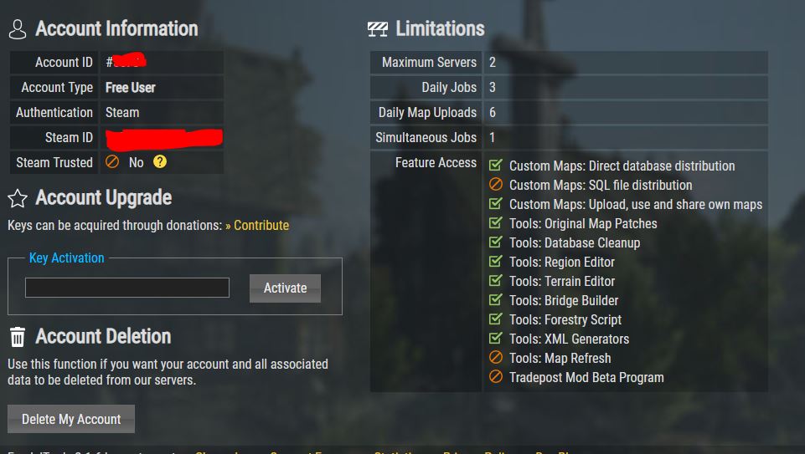Viewport: 805px width, 454px height.
Task: Open the Steam Trusted help question mark
Action: click(160, 162)
